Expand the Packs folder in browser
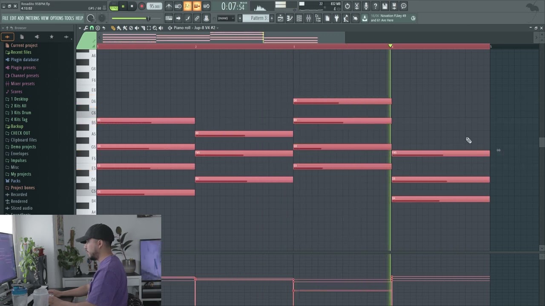This screenshot has height=306, width=545. tap(16, 181)
